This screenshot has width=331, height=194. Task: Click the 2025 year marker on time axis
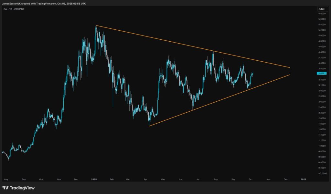(x=94, y=179)
